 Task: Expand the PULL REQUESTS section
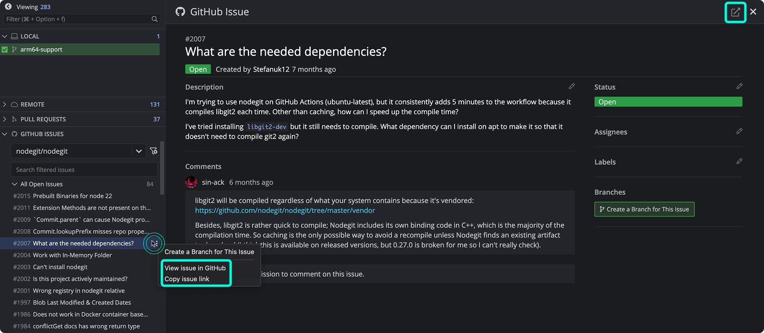(x=5, y=119)
